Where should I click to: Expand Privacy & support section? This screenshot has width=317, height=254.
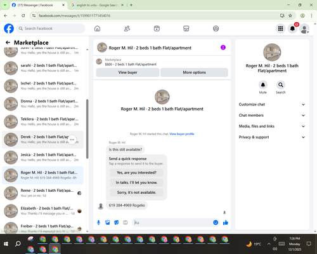(272, 137)
